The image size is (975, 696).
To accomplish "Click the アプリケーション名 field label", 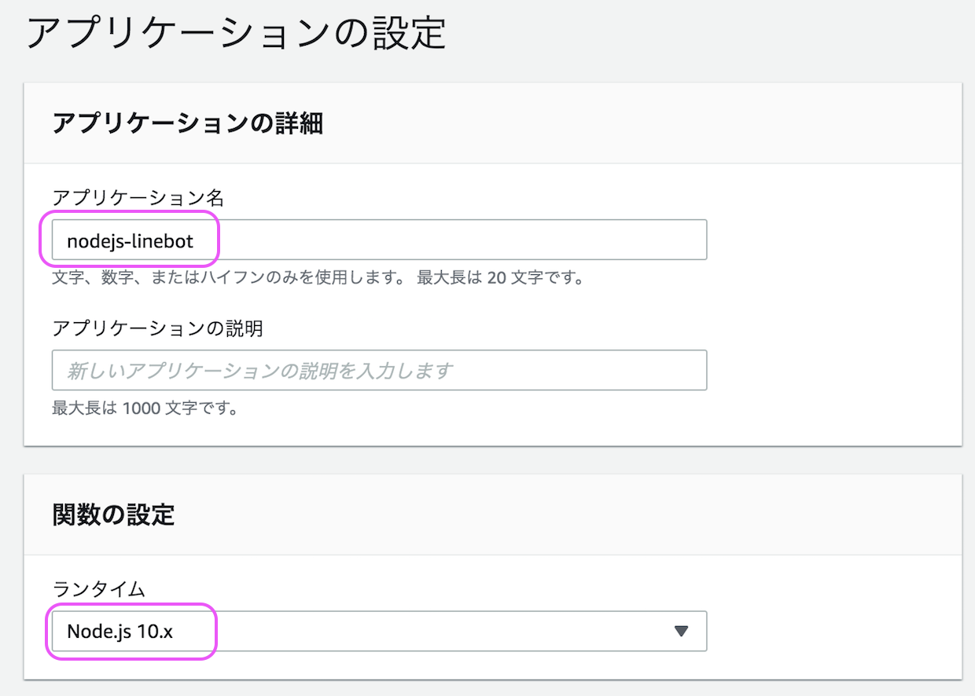I will click(138, 199).
